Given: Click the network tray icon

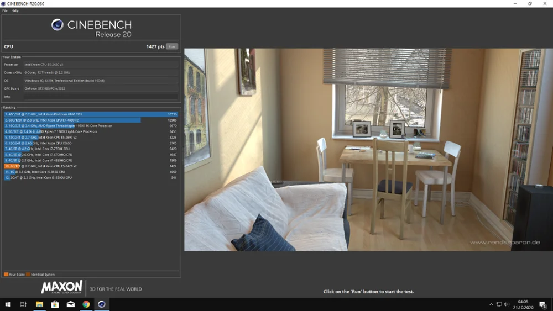Looking at the screenshot, I should pyautogui.click(x=499, y=304).
